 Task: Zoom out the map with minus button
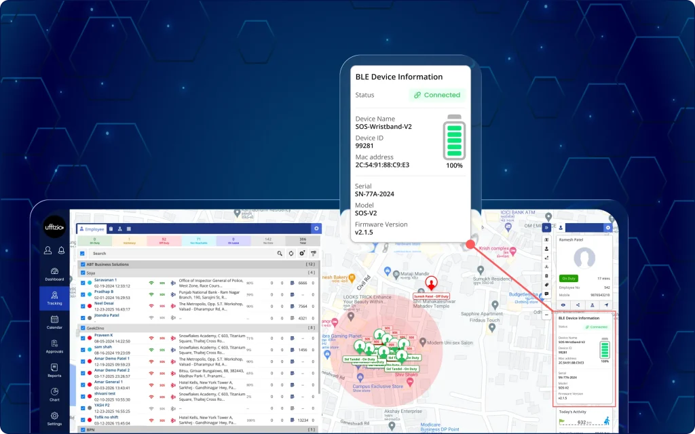(x=546, y=315)
